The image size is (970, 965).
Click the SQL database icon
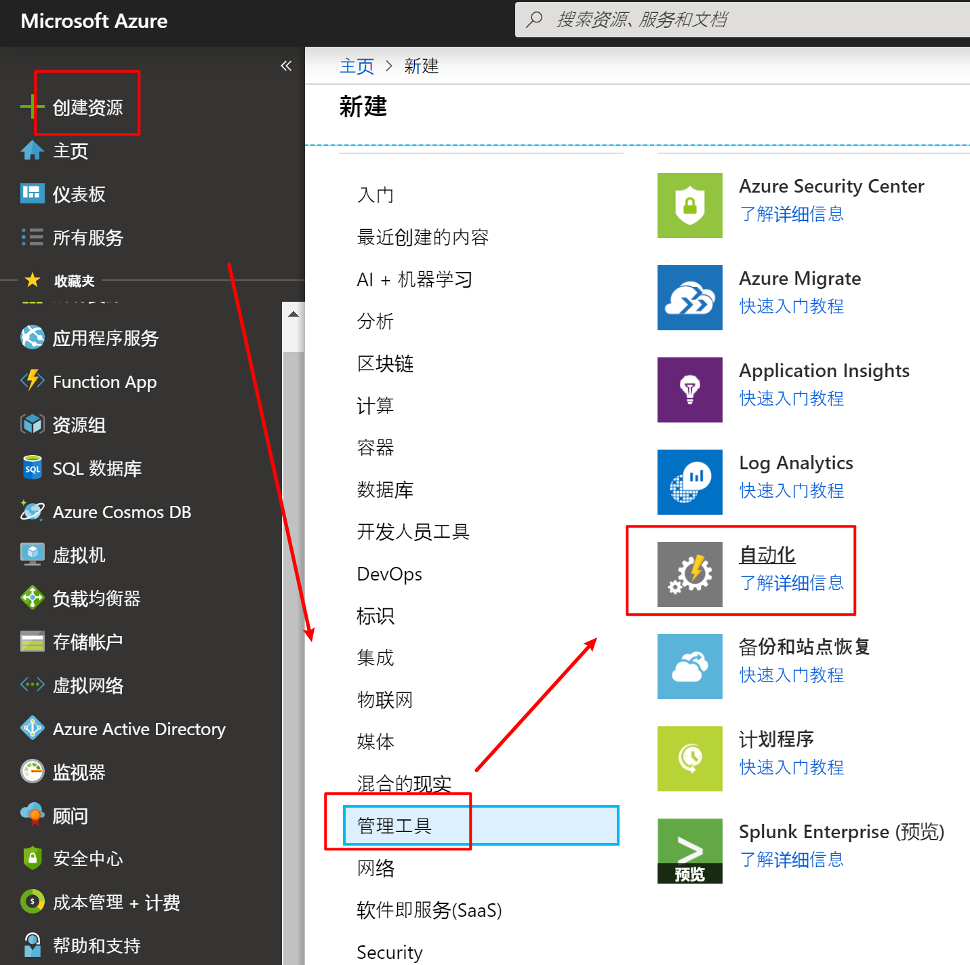pyautogui.click(x=32, y=468)
